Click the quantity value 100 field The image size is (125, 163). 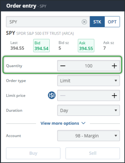click(88, 66)
